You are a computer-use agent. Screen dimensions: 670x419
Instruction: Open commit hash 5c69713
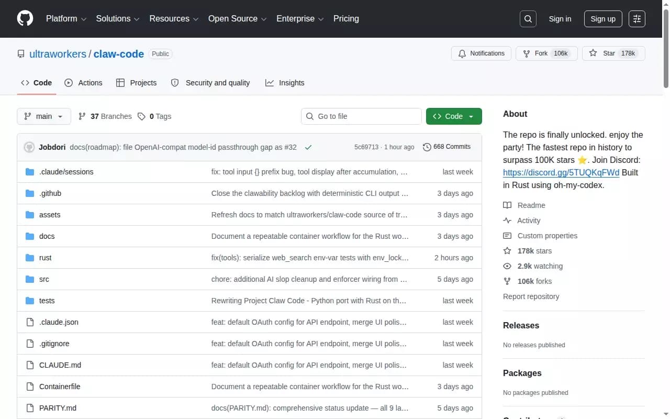[x=366, y=147]
